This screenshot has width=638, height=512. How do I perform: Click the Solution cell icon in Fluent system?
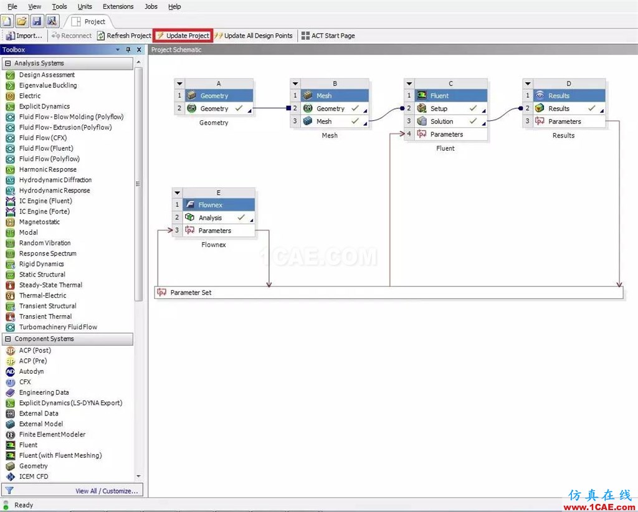pyautogui.click(x=422, y=121)
